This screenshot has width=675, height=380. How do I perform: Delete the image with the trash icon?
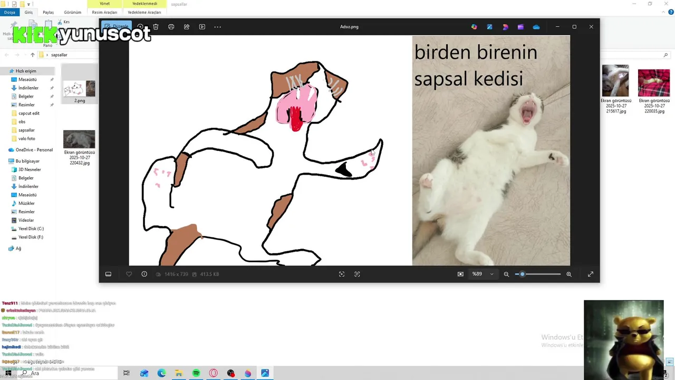[156, 26]
